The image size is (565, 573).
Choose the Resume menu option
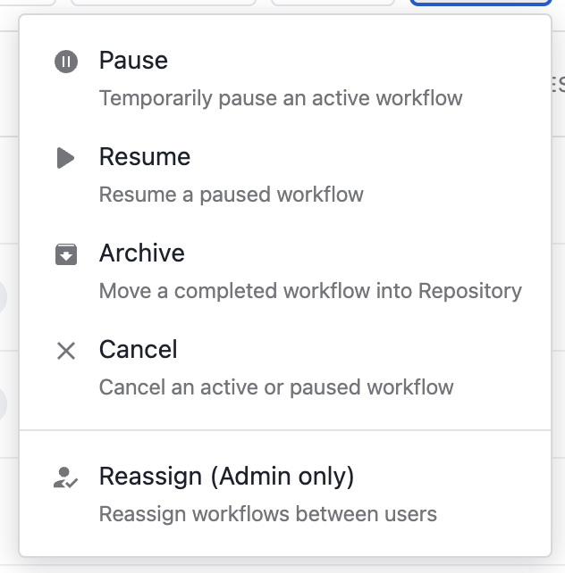(285, 175)
